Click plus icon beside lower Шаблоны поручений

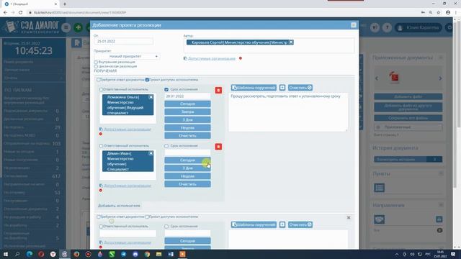click(282, 224)
